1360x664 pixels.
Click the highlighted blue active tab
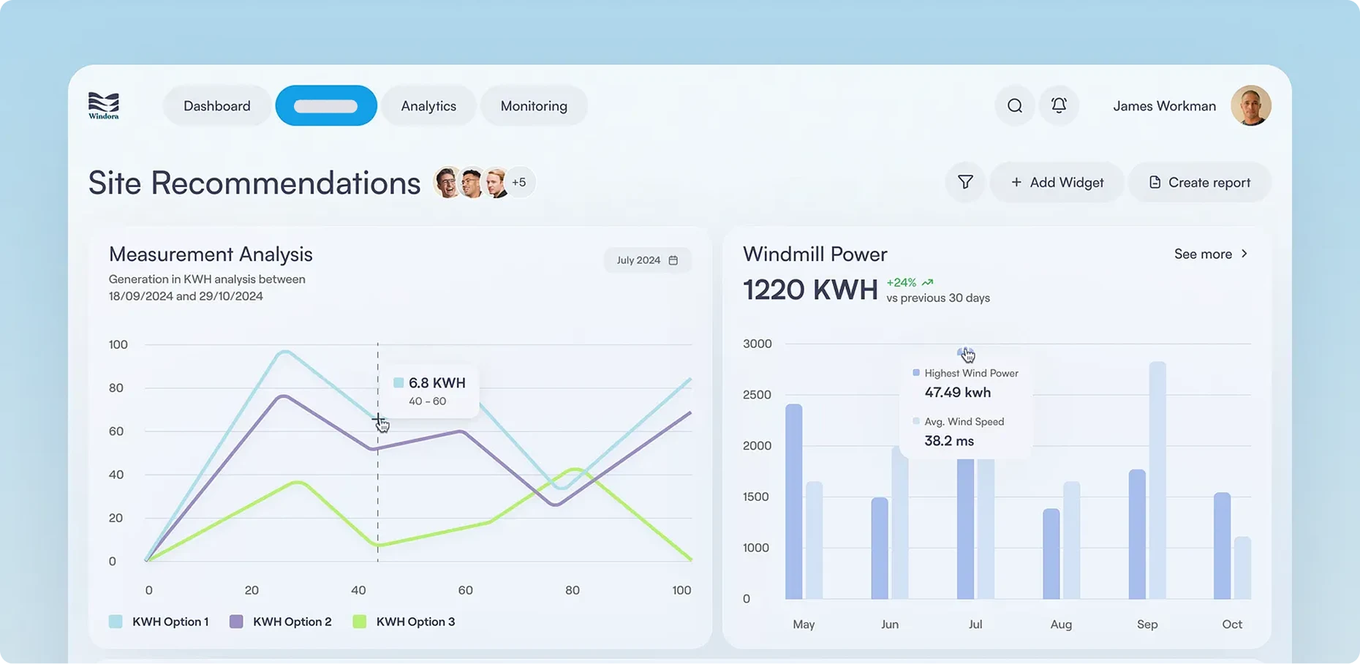click(326, 106)
